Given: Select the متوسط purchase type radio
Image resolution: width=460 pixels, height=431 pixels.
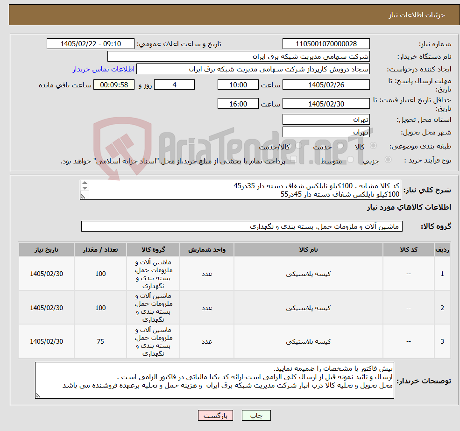Looking at the screenshot, I should pyautogui.click(x=351, y=160).
